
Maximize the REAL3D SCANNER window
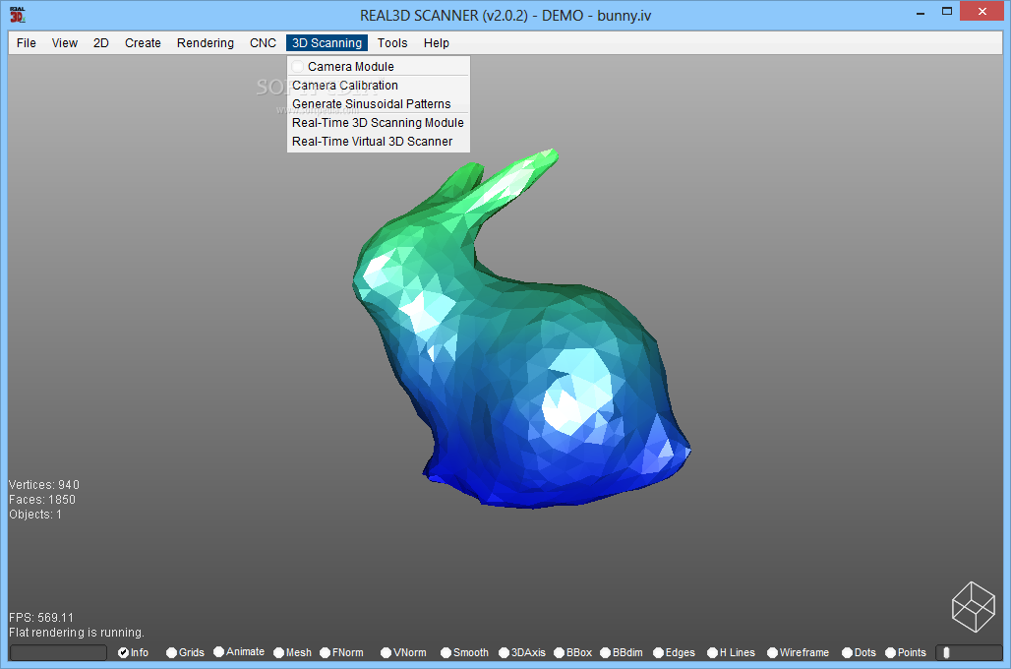tap(947, 12)
